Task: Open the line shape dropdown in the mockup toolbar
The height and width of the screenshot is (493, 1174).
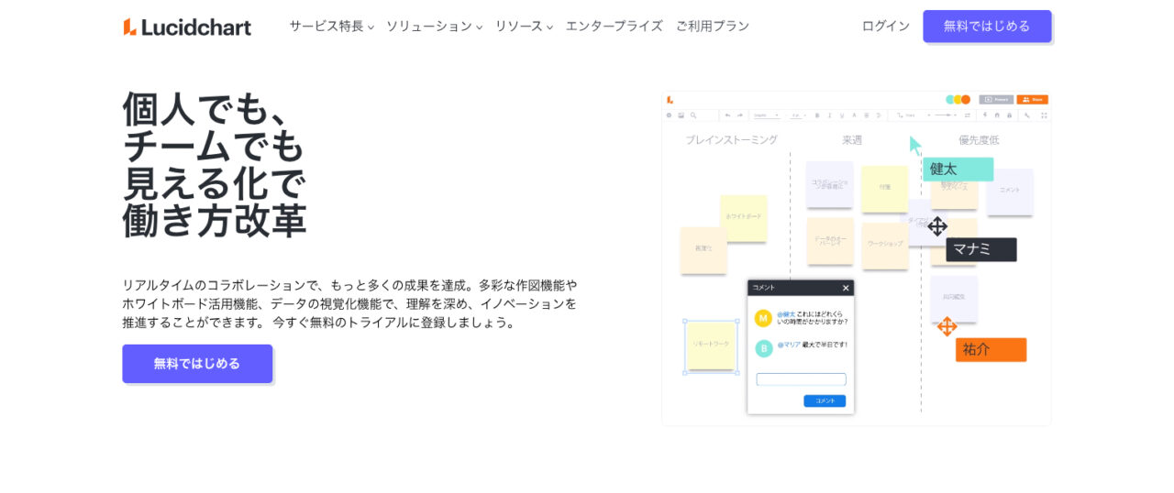Action: tap(914, 115)
